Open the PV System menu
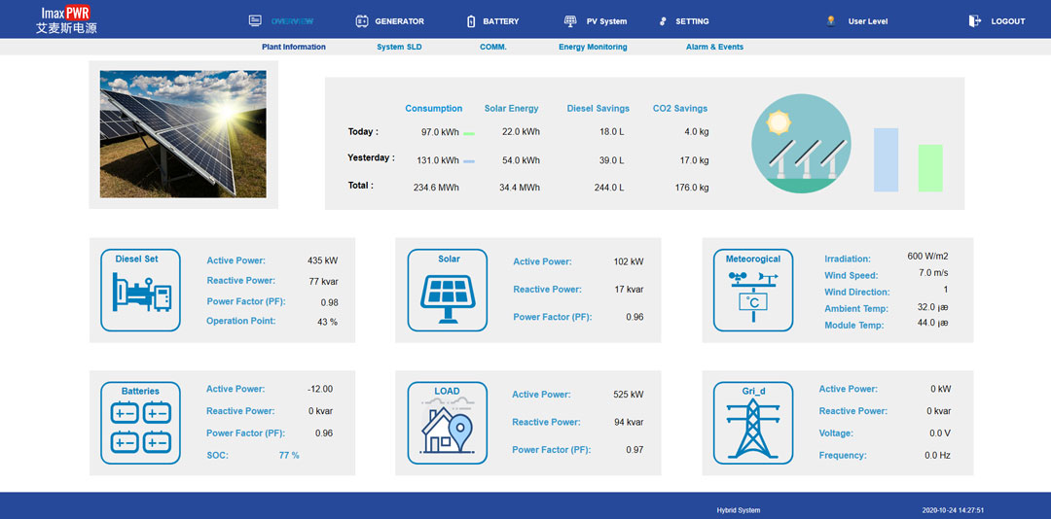Screen dimensions: 1051x519 [596, 21]
